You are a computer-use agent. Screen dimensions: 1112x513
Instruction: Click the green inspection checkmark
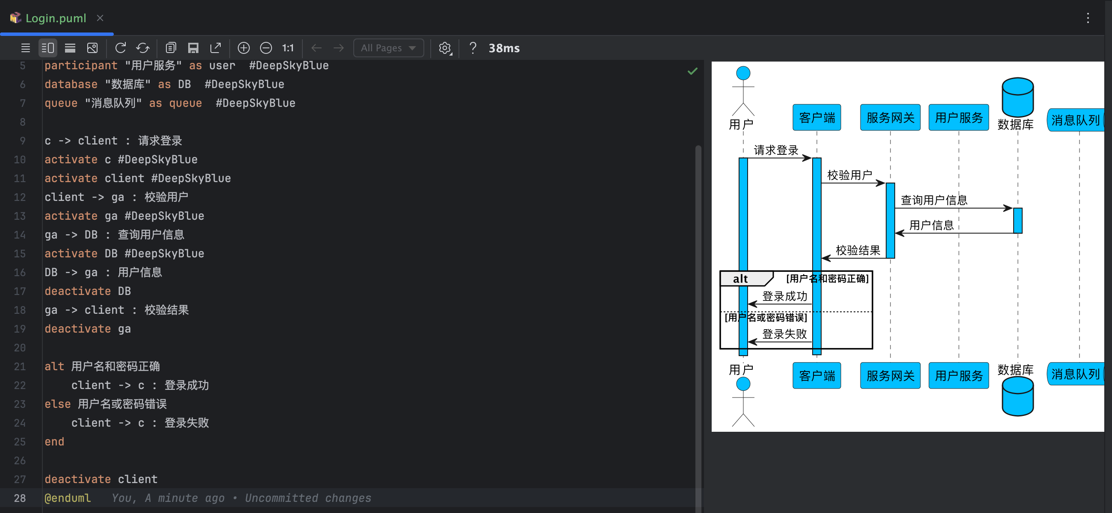pos(692,71)
